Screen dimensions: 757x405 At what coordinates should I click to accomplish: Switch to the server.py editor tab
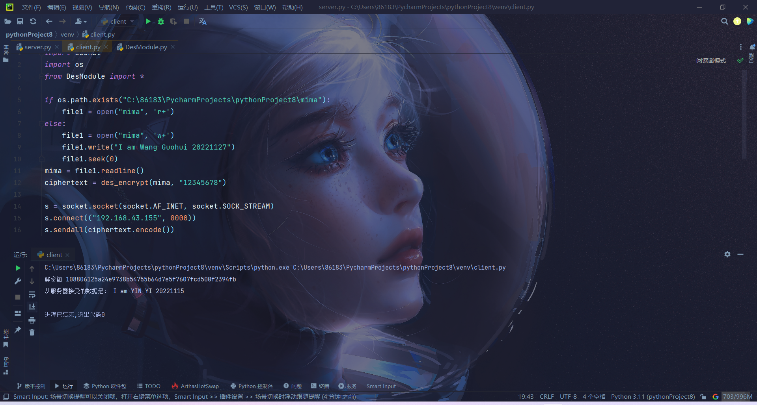click(x=38, y=47)
